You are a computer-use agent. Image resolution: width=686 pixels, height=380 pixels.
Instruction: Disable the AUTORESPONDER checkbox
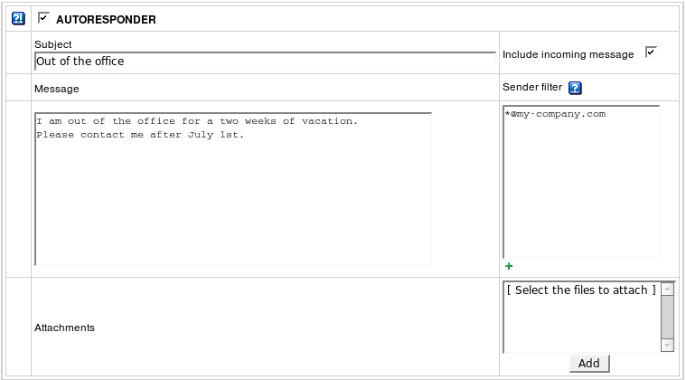click(42, 17)
